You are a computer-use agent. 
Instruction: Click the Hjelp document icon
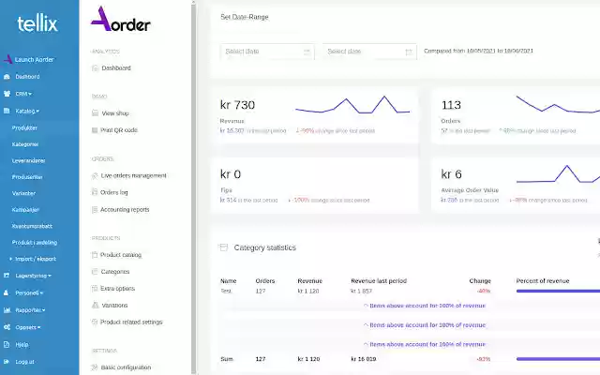tap(7, 344)
